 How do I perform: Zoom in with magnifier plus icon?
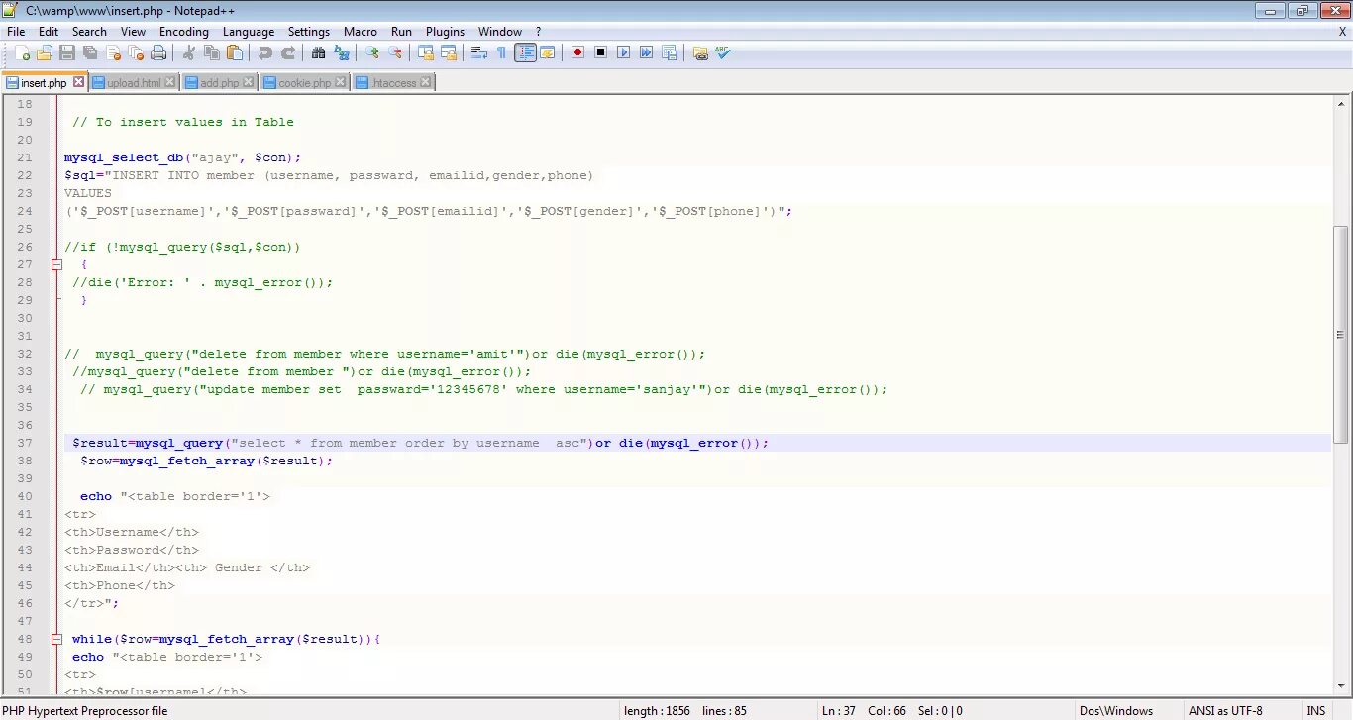click(371, 53)
